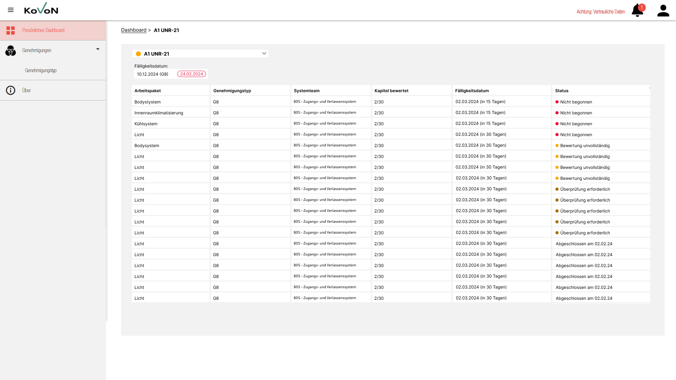Sort by Fälligkeitsdatum column header
This screenshot has height=380, width=676.
[472, 91]
